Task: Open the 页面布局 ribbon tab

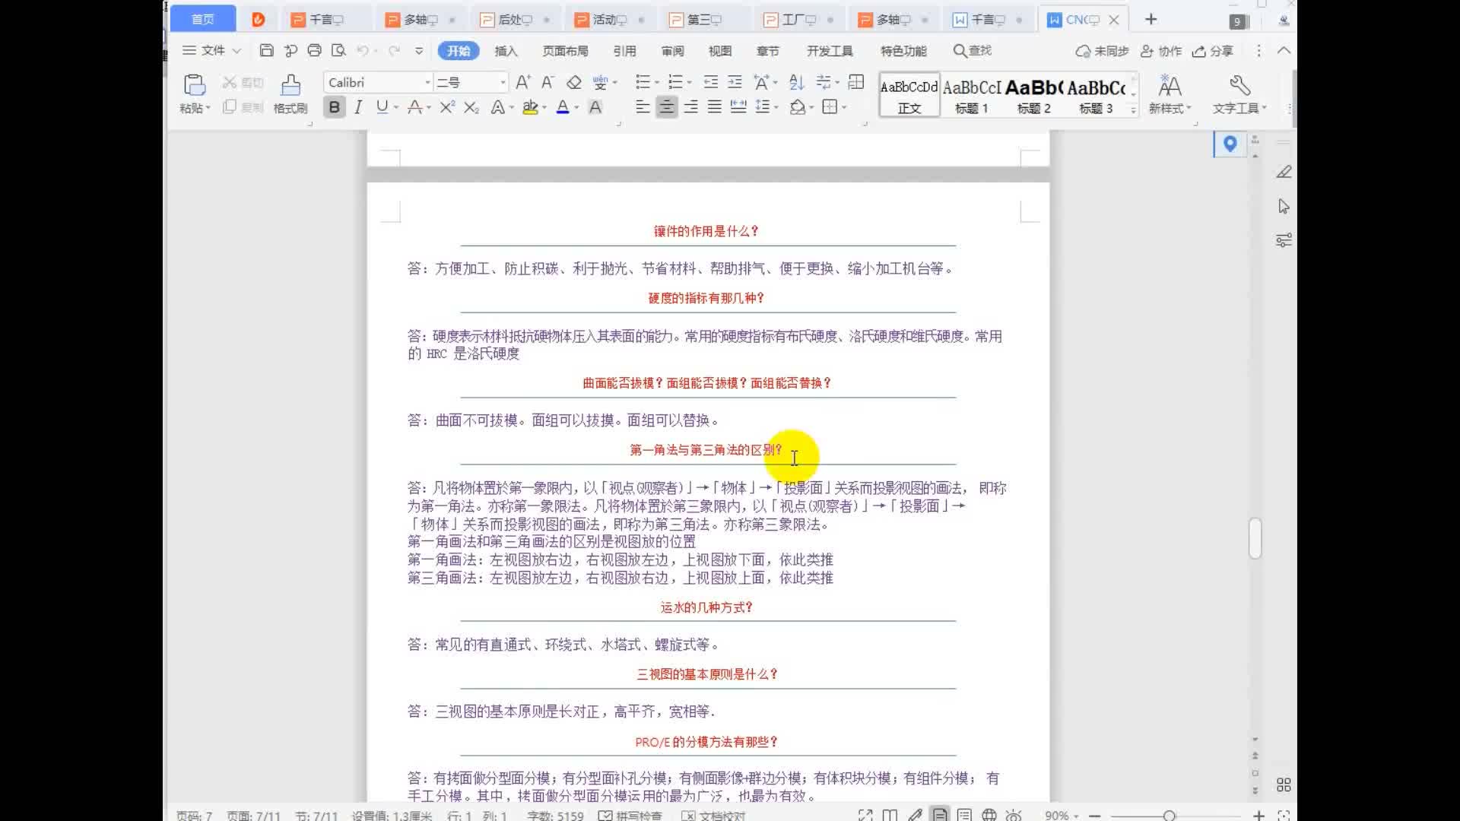Action: 565,51
